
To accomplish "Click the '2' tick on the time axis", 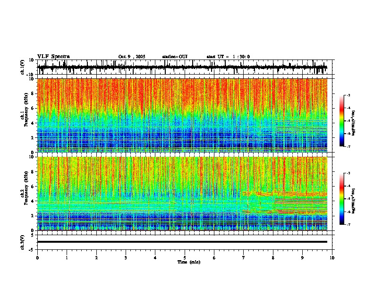I will pyautogui.click(x=96, y=258).
